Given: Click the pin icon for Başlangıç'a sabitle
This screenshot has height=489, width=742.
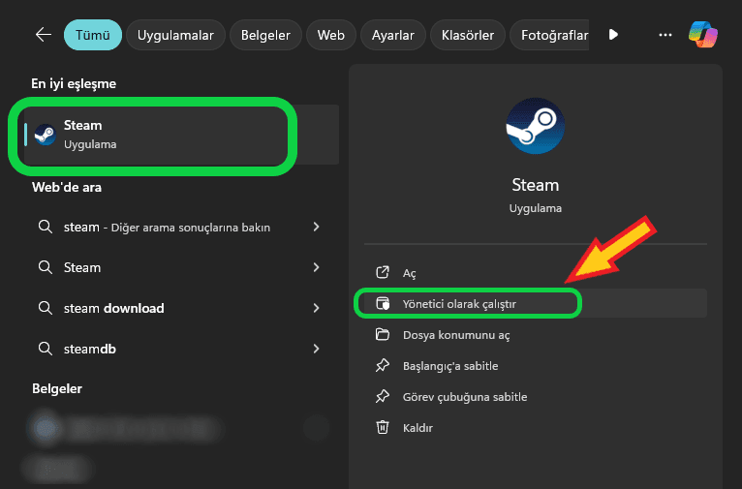Looking at the screenshot, I should tap(383, 366).
